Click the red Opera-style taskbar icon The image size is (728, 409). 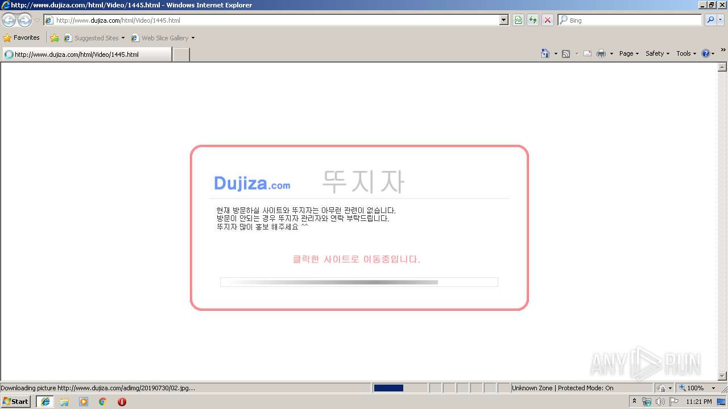pyautogui.click(x=122, y=402)
